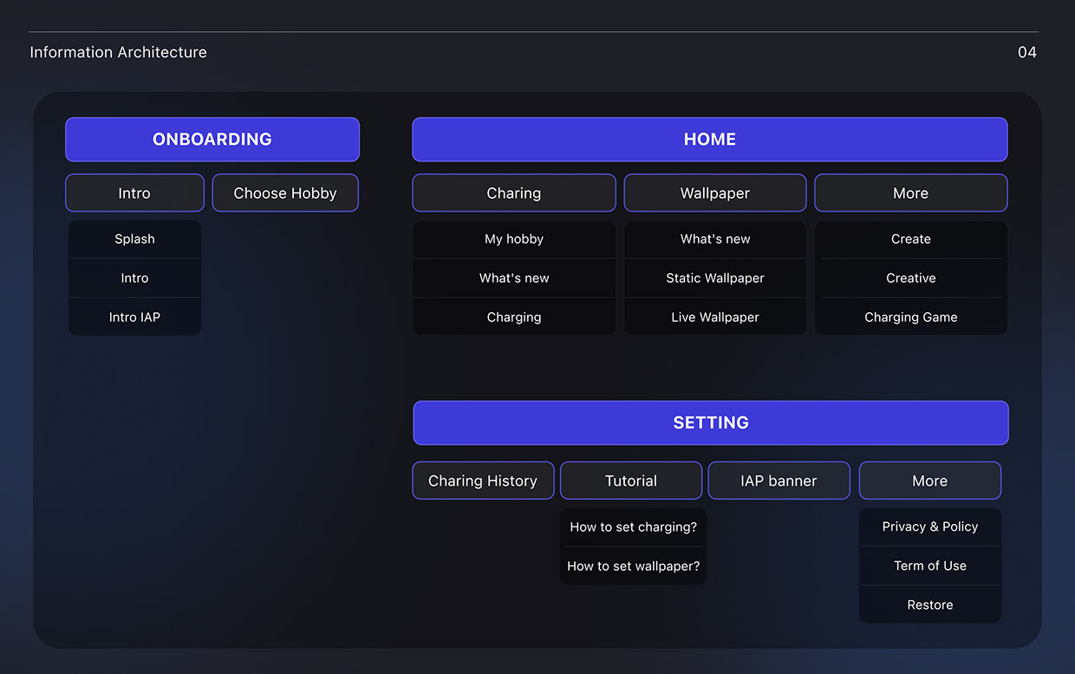1075x674 pixels.
Task: Click the Charging row below What's new
Action: [514, 317]
